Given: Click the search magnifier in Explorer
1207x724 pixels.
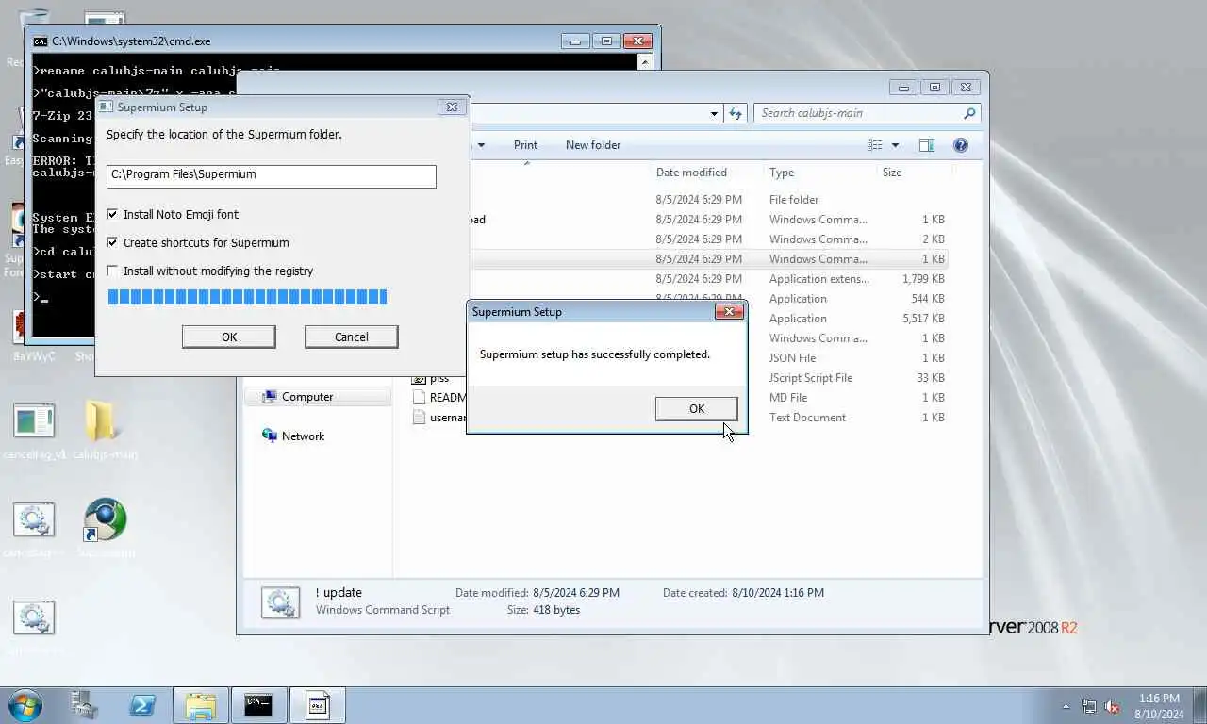Looking at the screenshot, I should [969, 113].
